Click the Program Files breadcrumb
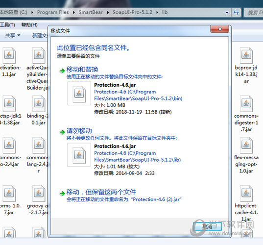 [53, 12]
